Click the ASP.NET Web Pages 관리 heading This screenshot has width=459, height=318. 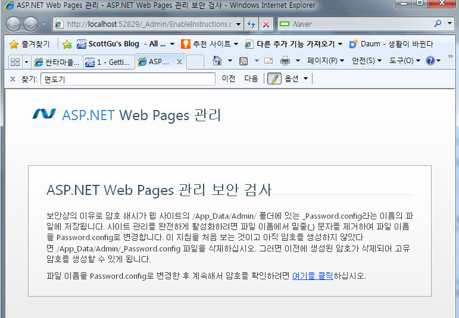(141, 115)
